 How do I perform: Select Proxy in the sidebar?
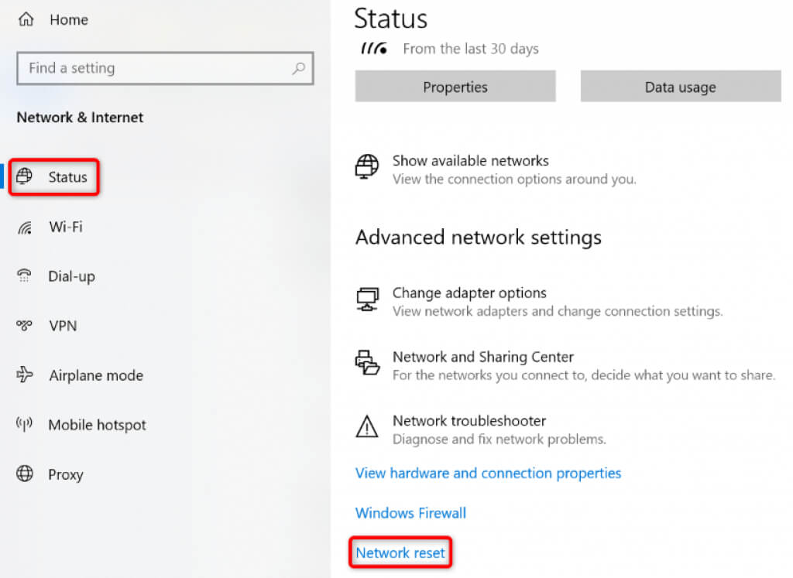coord(65,474)
